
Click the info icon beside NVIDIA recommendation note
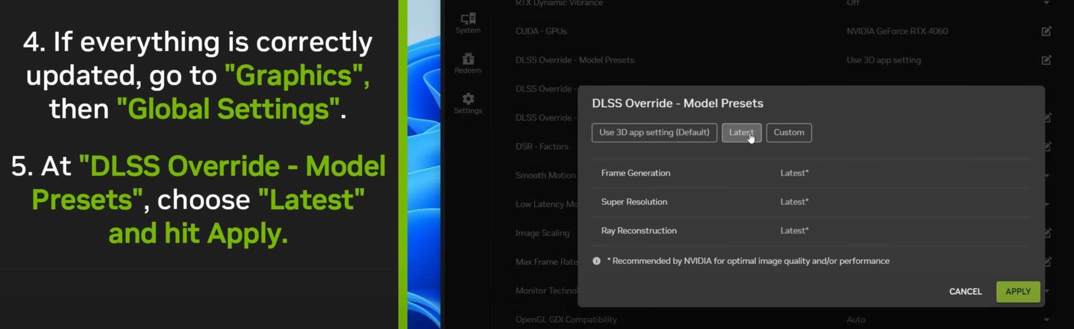coord(597,261)
